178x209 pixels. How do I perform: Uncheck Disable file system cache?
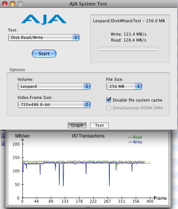tap(109, 100)
